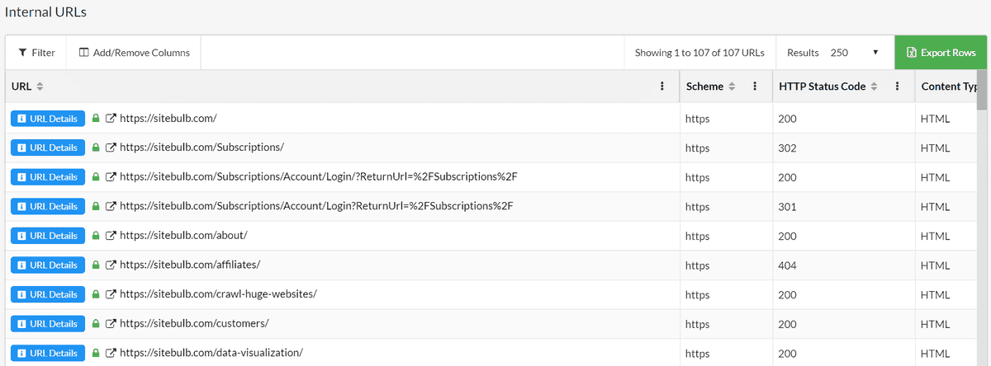Click the vertical scrollbar thumb of the table
The height and width of the screenshot is (366, 991).
982,90
